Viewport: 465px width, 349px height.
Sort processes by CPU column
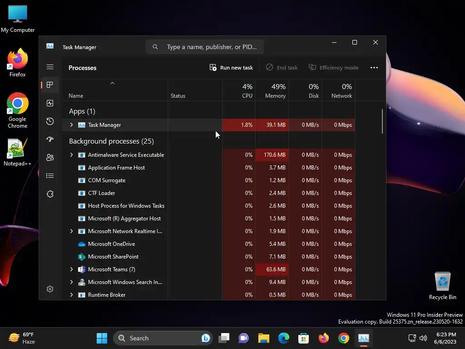(x=239, y=90)
